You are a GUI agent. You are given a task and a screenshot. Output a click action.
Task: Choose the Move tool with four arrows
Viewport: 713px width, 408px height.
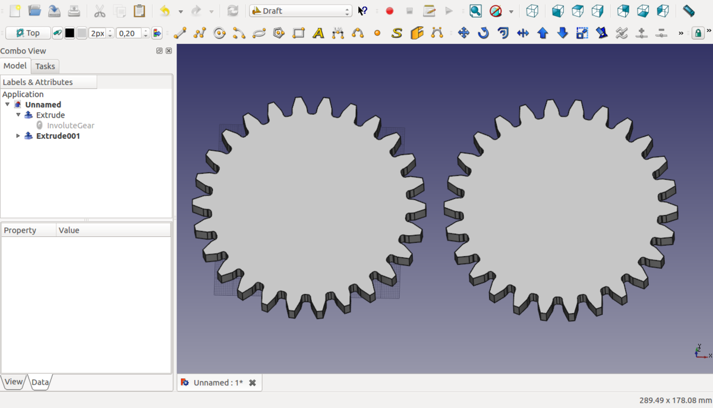(463, 33)
